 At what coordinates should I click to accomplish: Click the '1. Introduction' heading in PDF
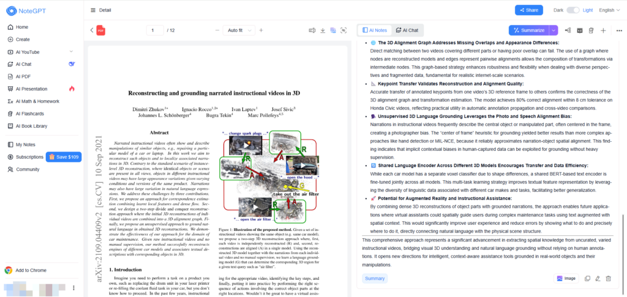click(x=126, y=269)
